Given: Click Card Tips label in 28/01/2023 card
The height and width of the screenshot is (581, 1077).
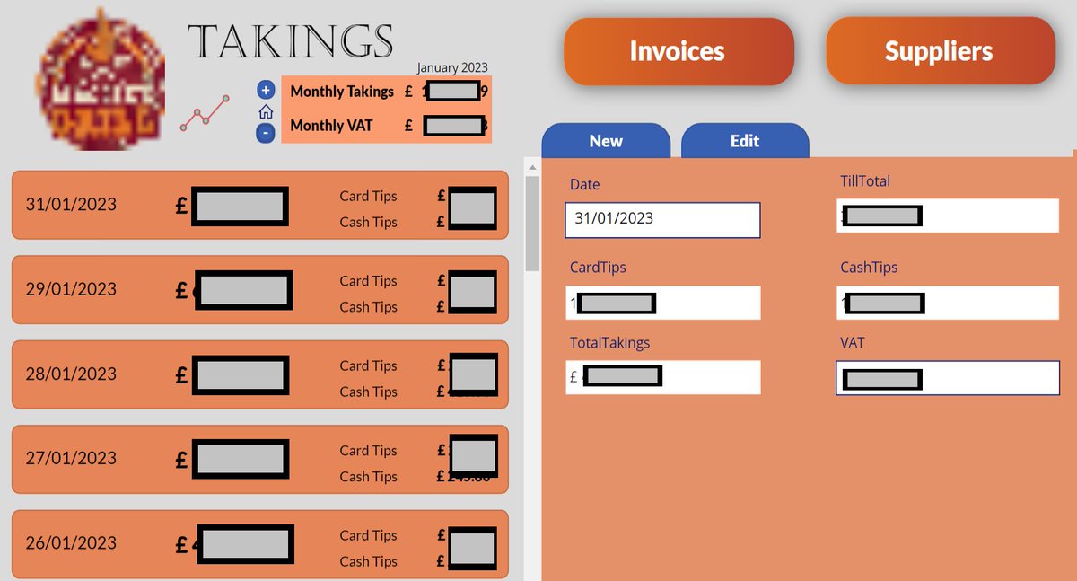Looking at the screenshot, I should (368, 365).
